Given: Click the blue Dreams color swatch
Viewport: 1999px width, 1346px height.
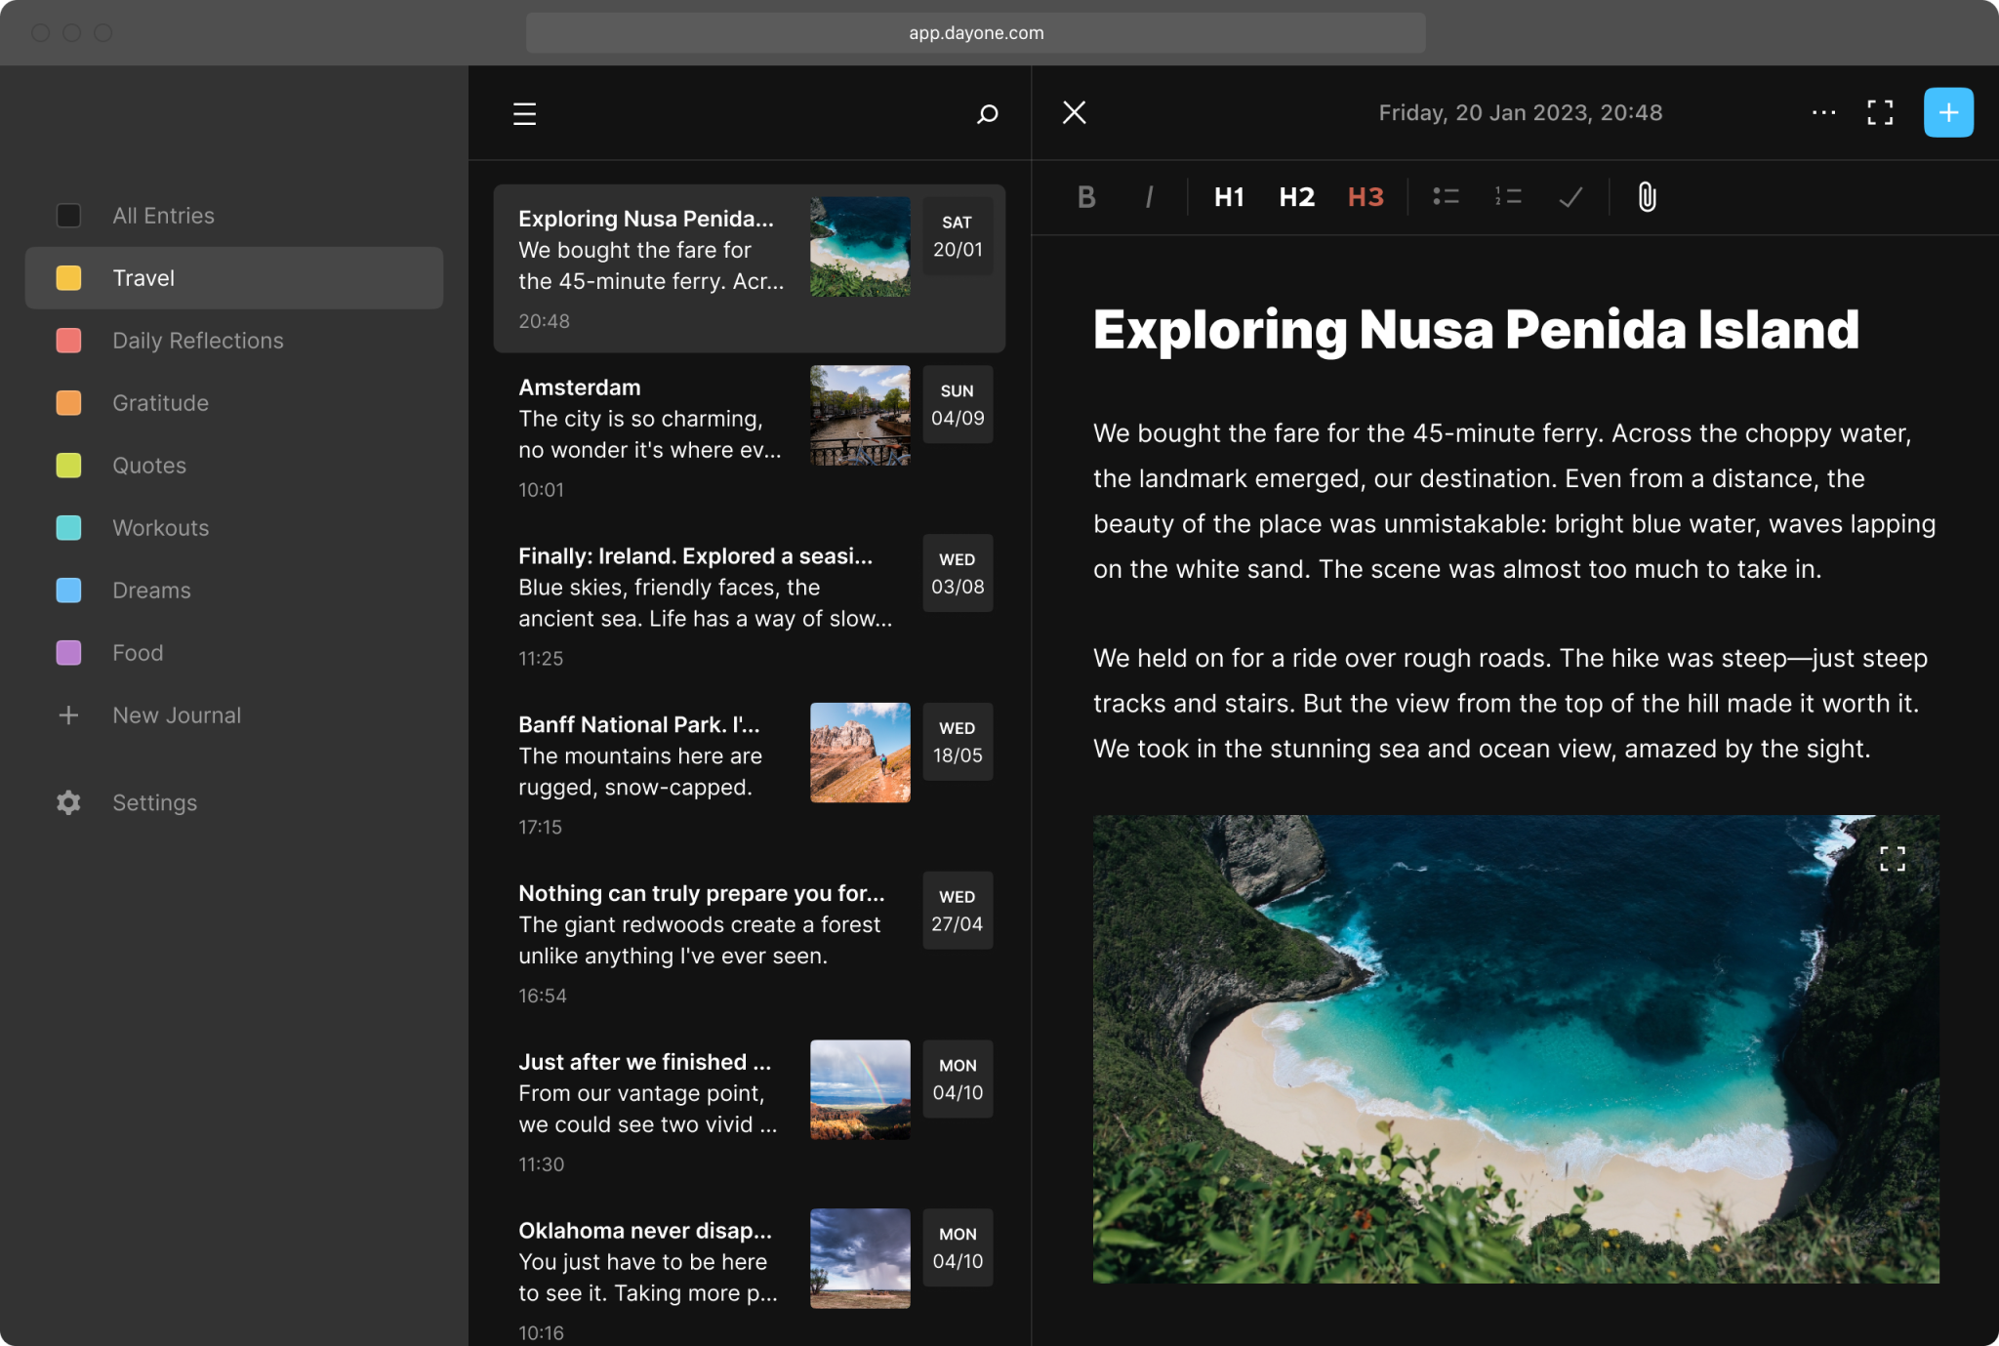Looking at the screenshot, I should tap(68, 591).
